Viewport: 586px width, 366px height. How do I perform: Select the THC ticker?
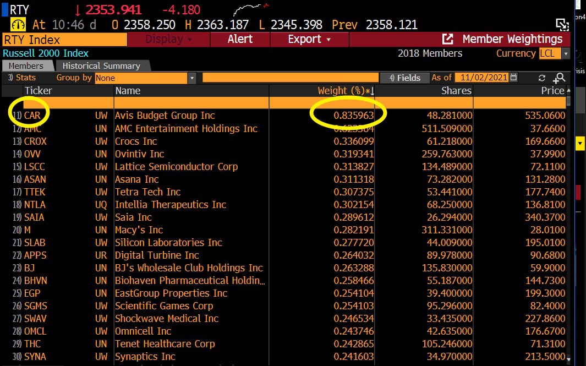[32, 344]
